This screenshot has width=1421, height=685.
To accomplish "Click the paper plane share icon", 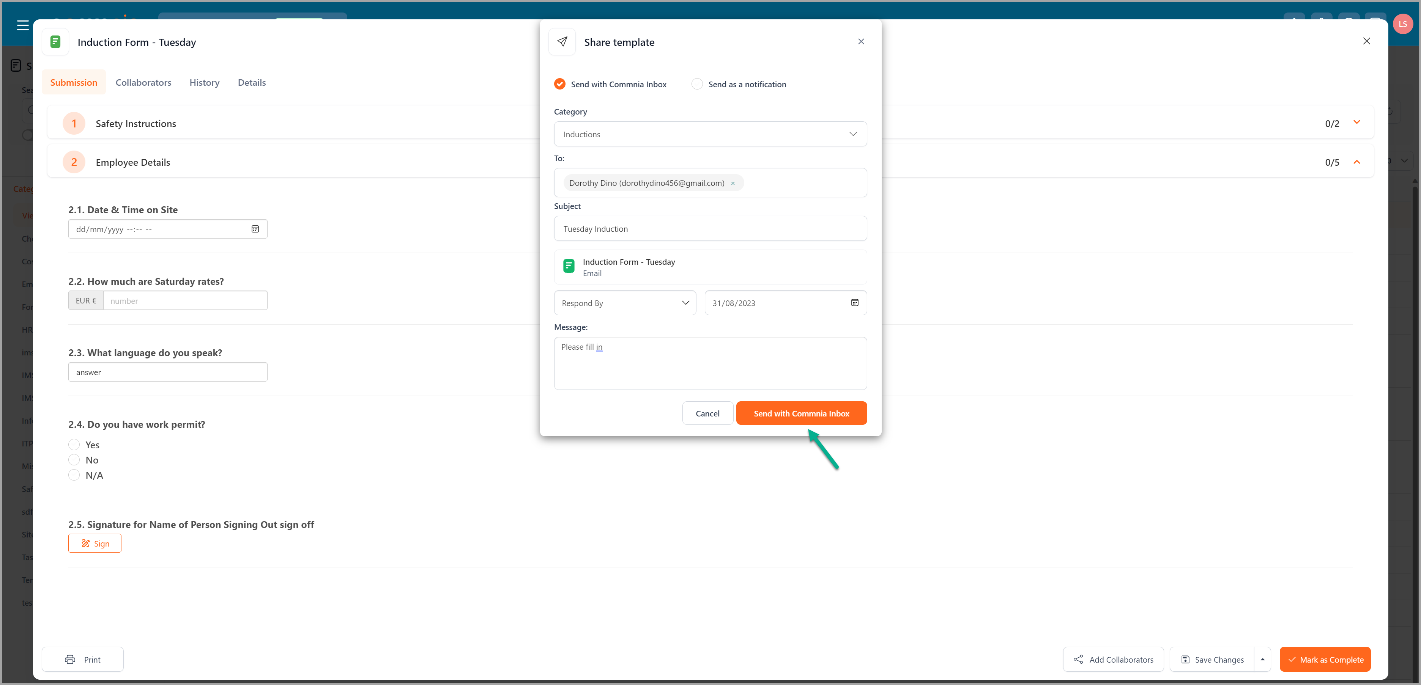I will click(562, 42).
